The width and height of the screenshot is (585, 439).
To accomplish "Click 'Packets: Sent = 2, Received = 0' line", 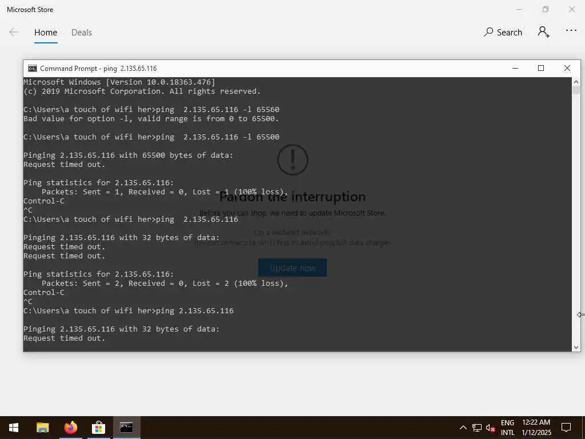I will point(165,284).
